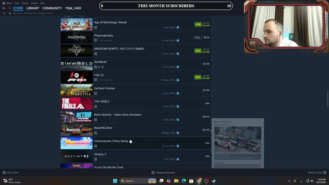329x185 pixels.
Task: Click the review icon on THE FINALS row
Action: [x=178, y=106]
